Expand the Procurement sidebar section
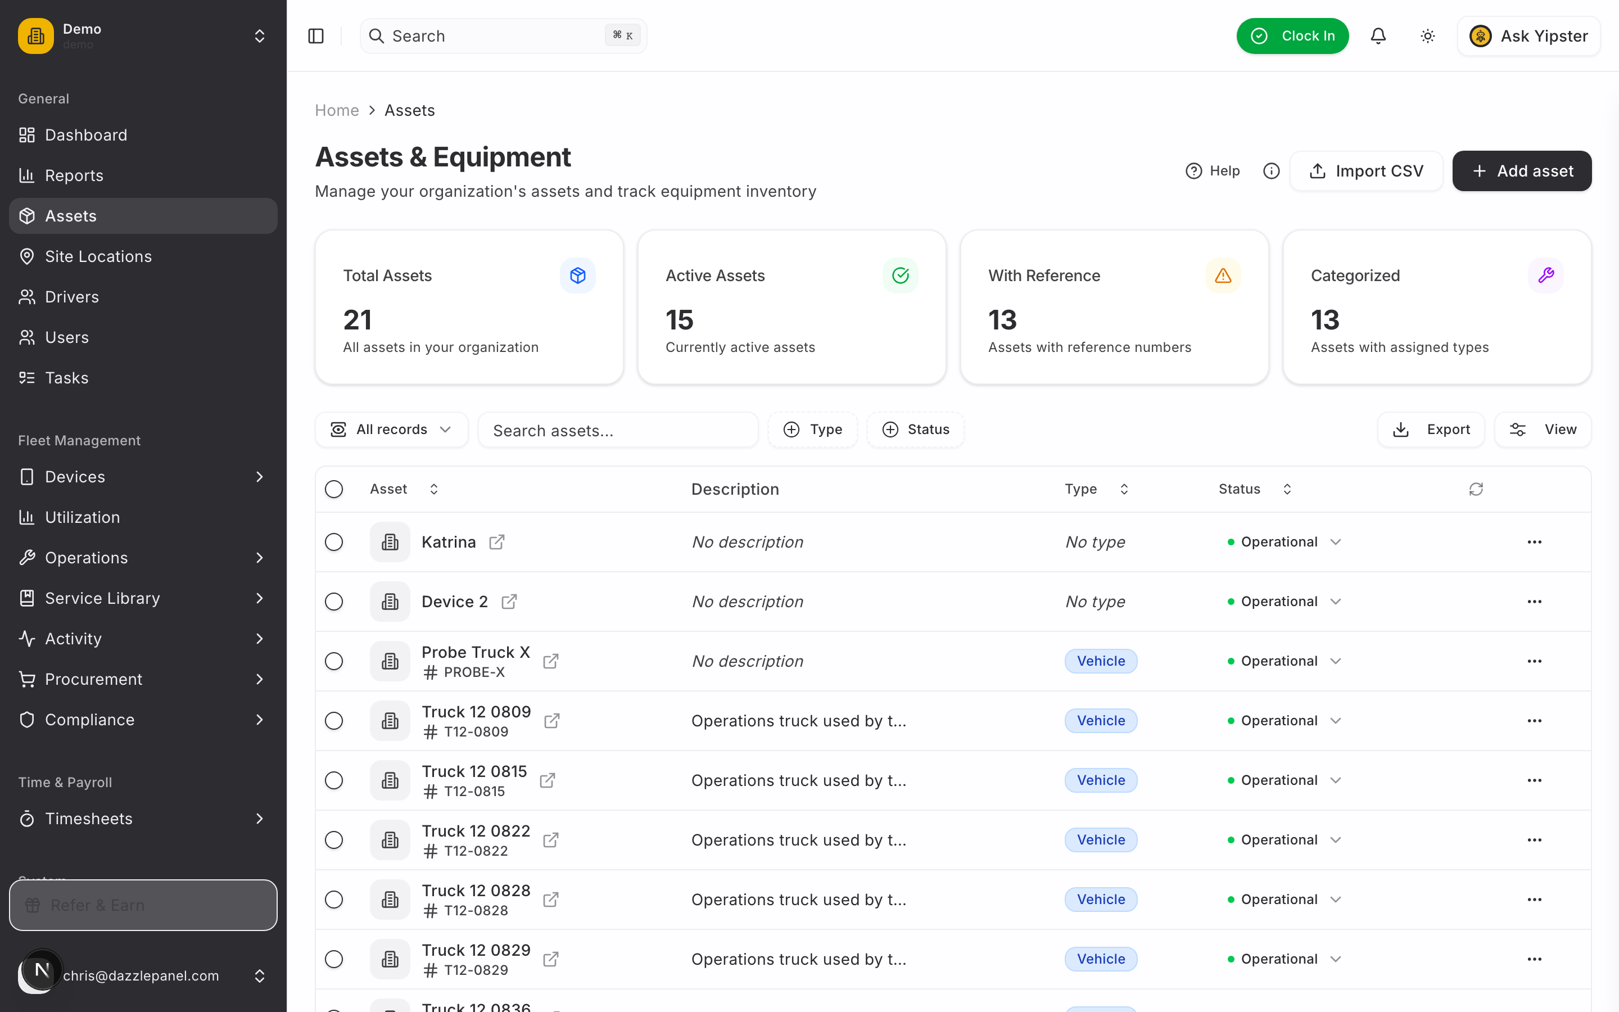The width and height of the screenshot is (1619, 1012). tap(143, 679)
